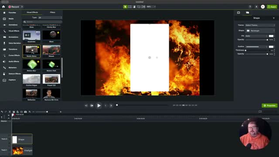Screen dimensions: 279x157
Task: Step back one frame
Action: (86, 106)
